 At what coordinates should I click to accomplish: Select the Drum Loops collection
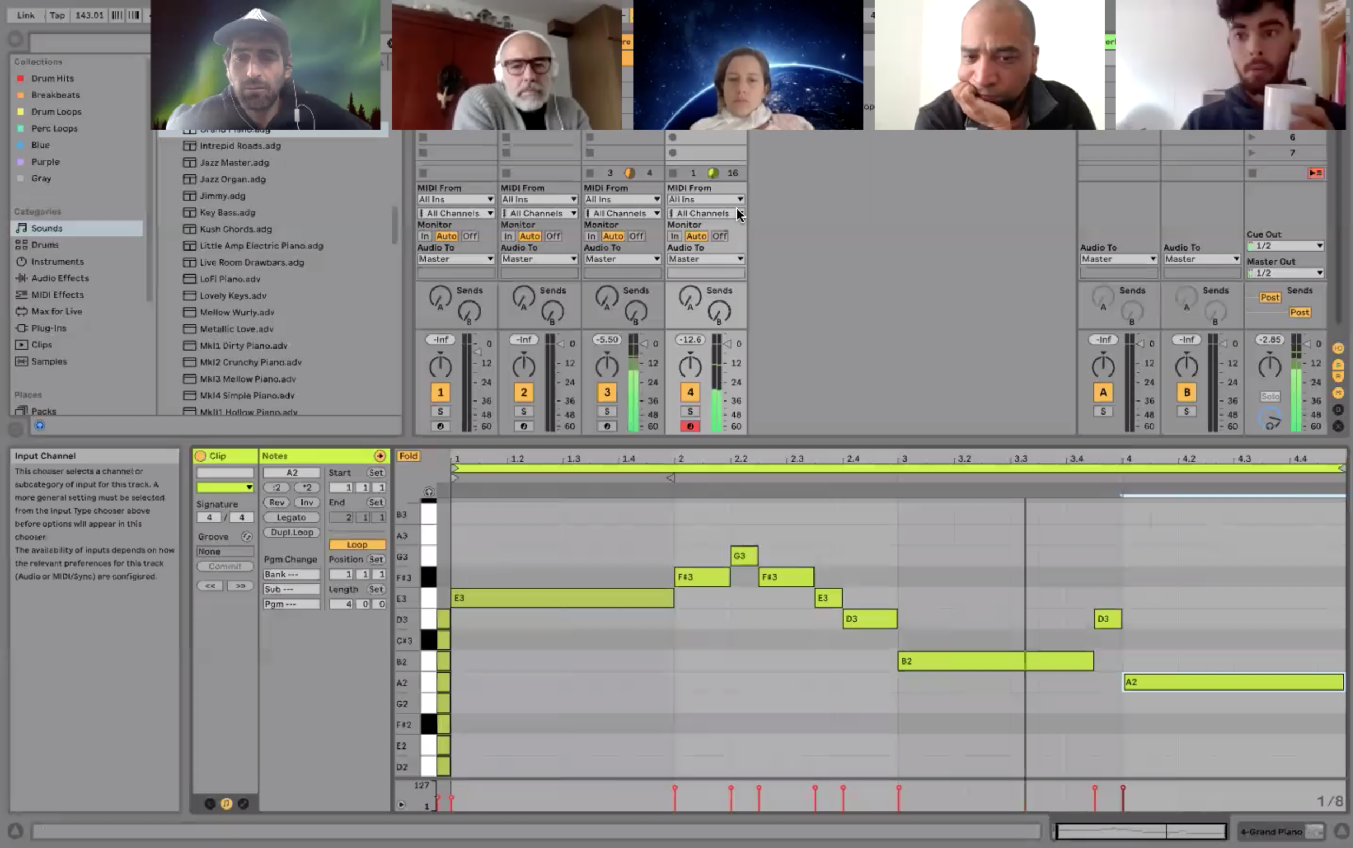pos(56,112)
